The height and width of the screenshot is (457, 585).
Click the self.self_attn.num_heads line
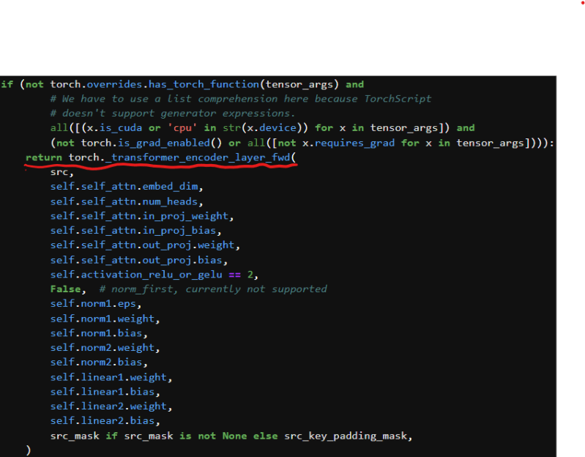click(x=127, y=201)
